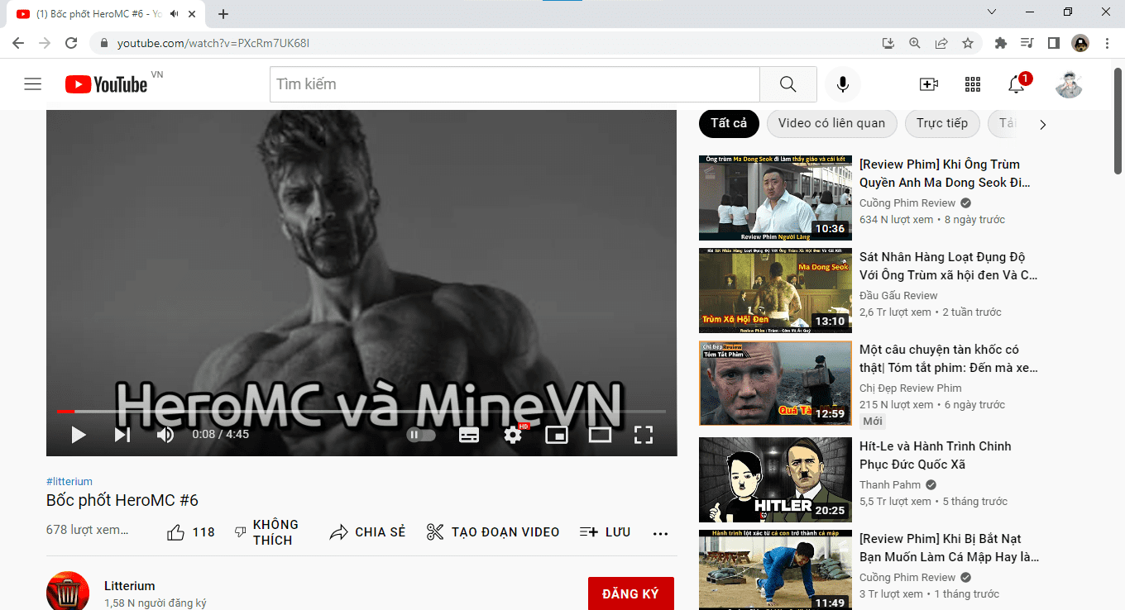Select the Trực tiếp filter chip
This screenshot has height=610, width=1125.
[x=942, y=123]
